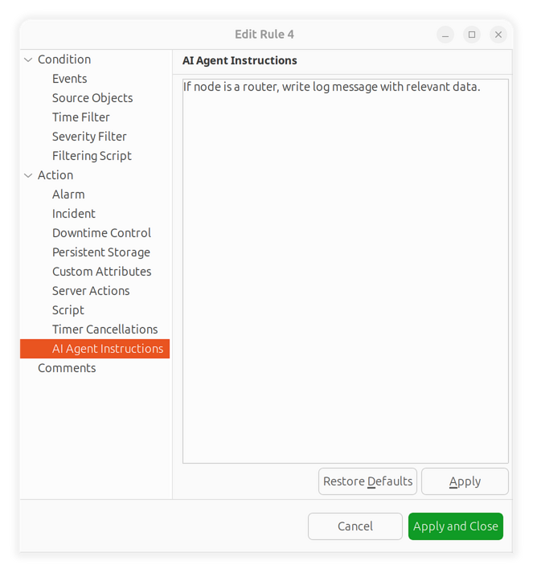Image resolution: width=533 pixels, height=573 pixels.
Task: Collapse the Action tree section
Action: 29,175
